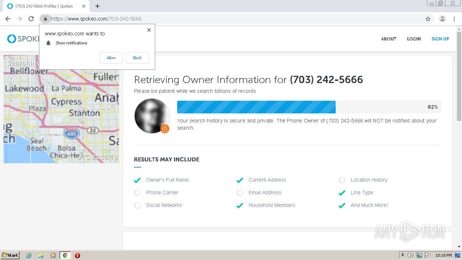Click the Owner's Full Name checkmark
The height and width of the screenshot is (260, 462).
point(137,180)
